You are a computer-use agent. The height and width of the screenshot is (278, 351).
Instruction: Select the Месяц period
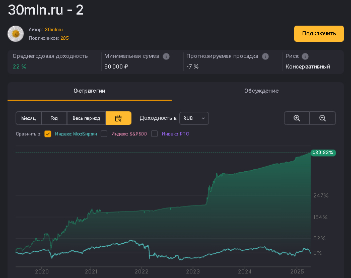[28, 118]
